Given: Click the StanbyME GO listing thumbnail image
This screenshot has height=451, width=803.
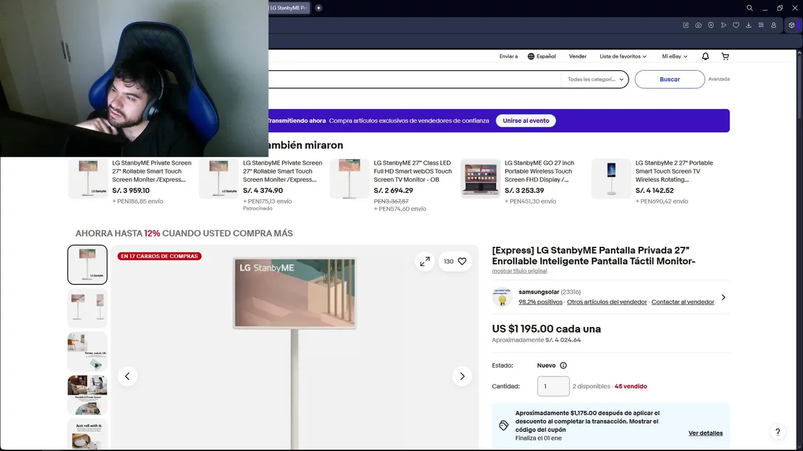Looking at the screenshot, I should (x=481, y=179).
